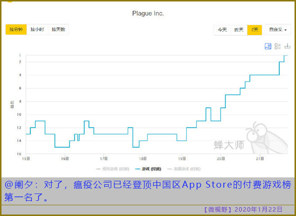
Task: Click the rank 10 y-axis label
Action: point(19,115)
